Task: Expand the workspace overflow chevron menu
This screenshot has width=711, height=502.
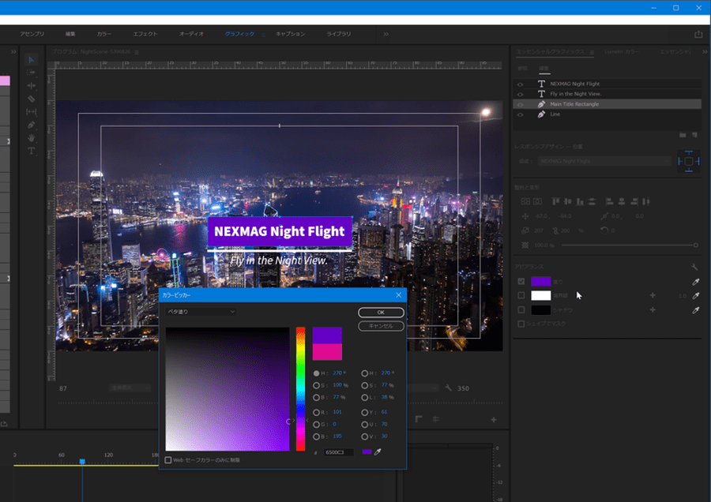Action: pyautogui.click(x=386, y=34)
